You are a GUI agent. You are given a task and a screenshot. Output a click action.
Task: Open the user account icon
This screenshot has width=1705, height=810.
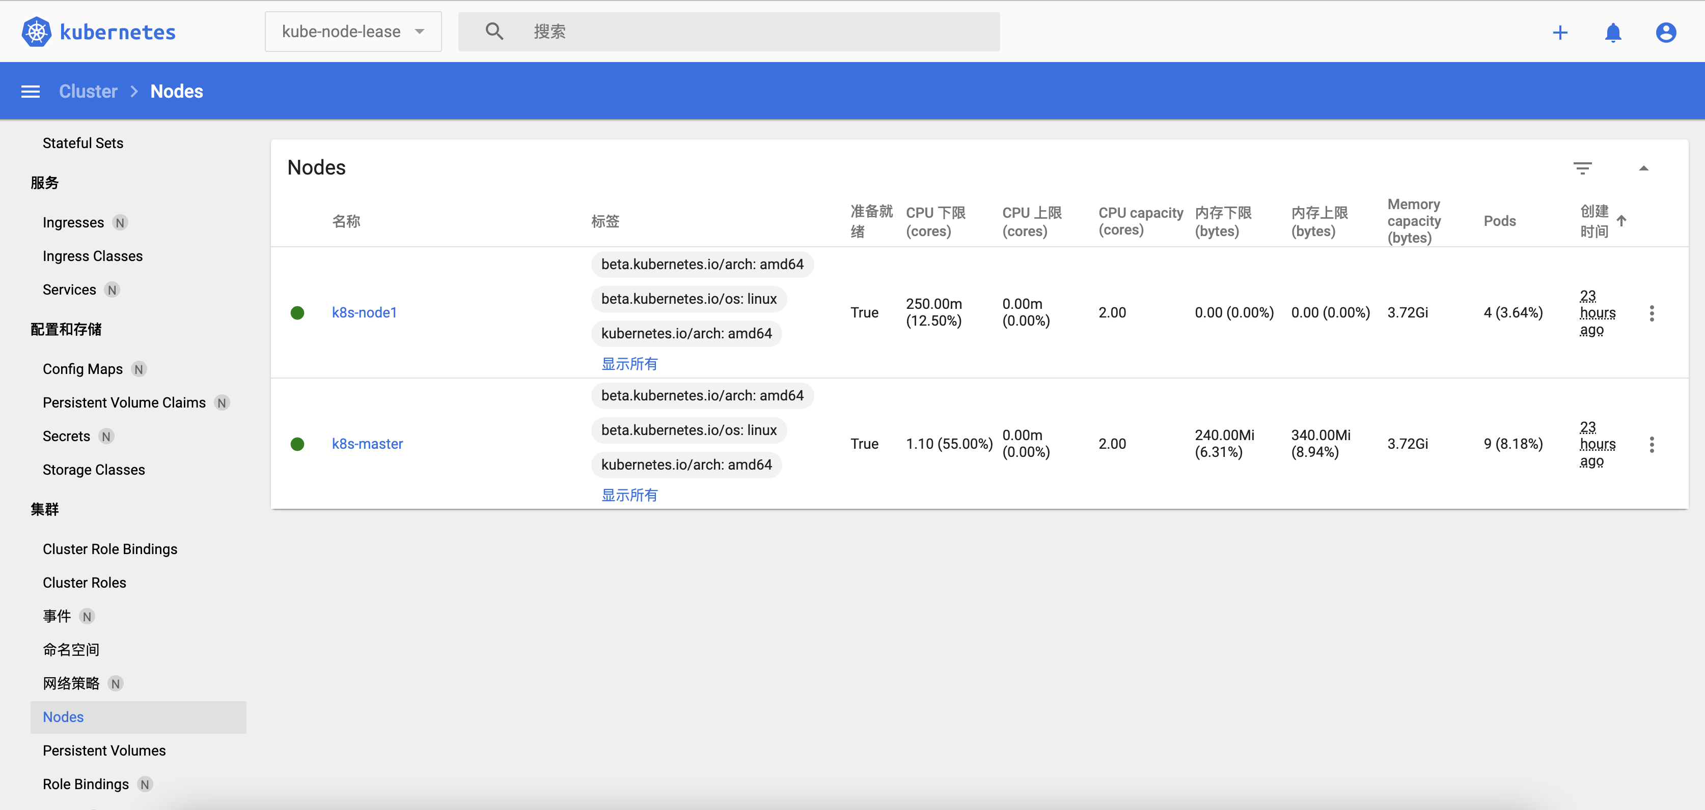point(1666,33)
